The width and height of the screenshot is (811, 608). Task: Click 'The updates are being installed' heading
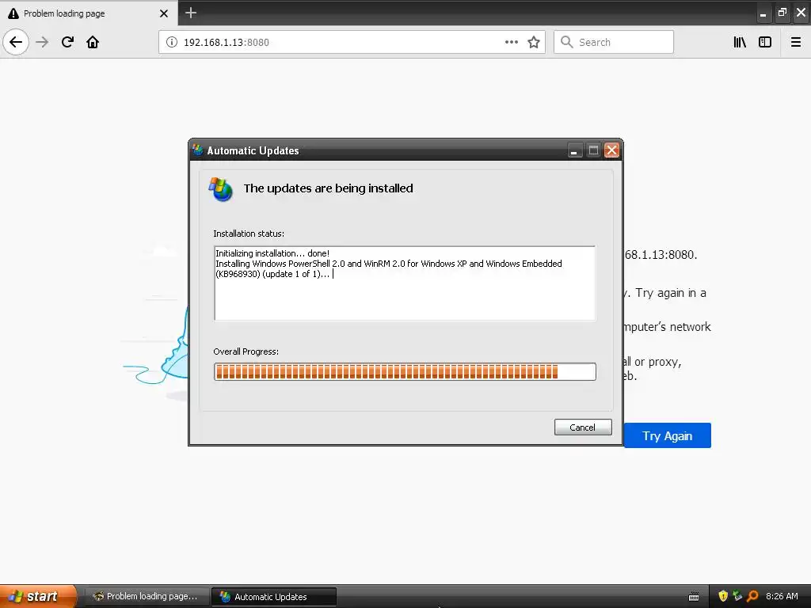(x=329, y=188)
